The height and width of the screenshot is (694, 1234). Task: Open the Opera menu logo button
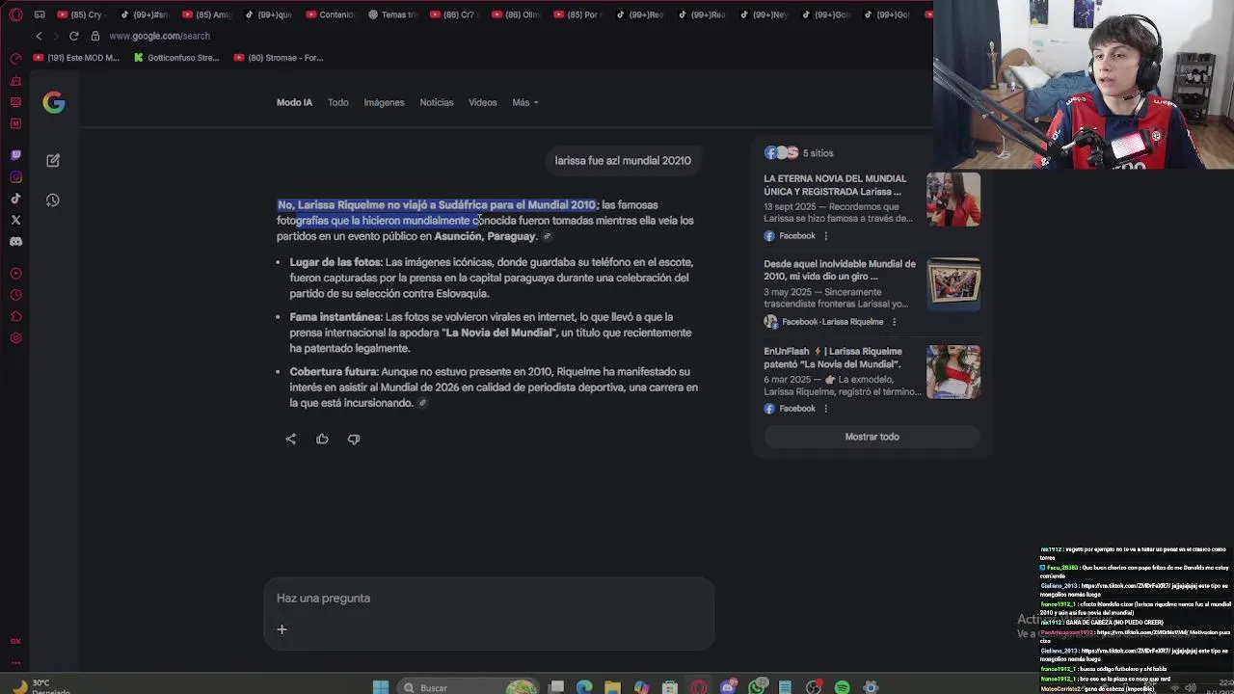click(x=15, y=14)
